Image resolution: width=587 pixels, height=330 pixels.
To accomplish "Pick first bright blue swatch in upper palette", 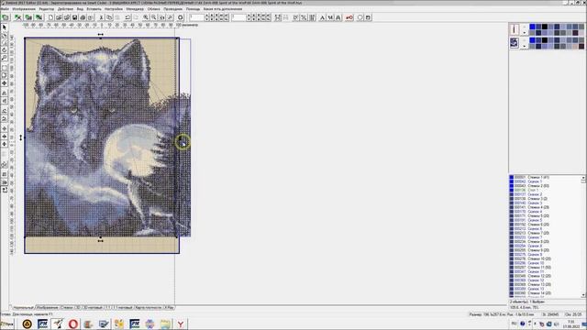I will (x=532, y=27).
